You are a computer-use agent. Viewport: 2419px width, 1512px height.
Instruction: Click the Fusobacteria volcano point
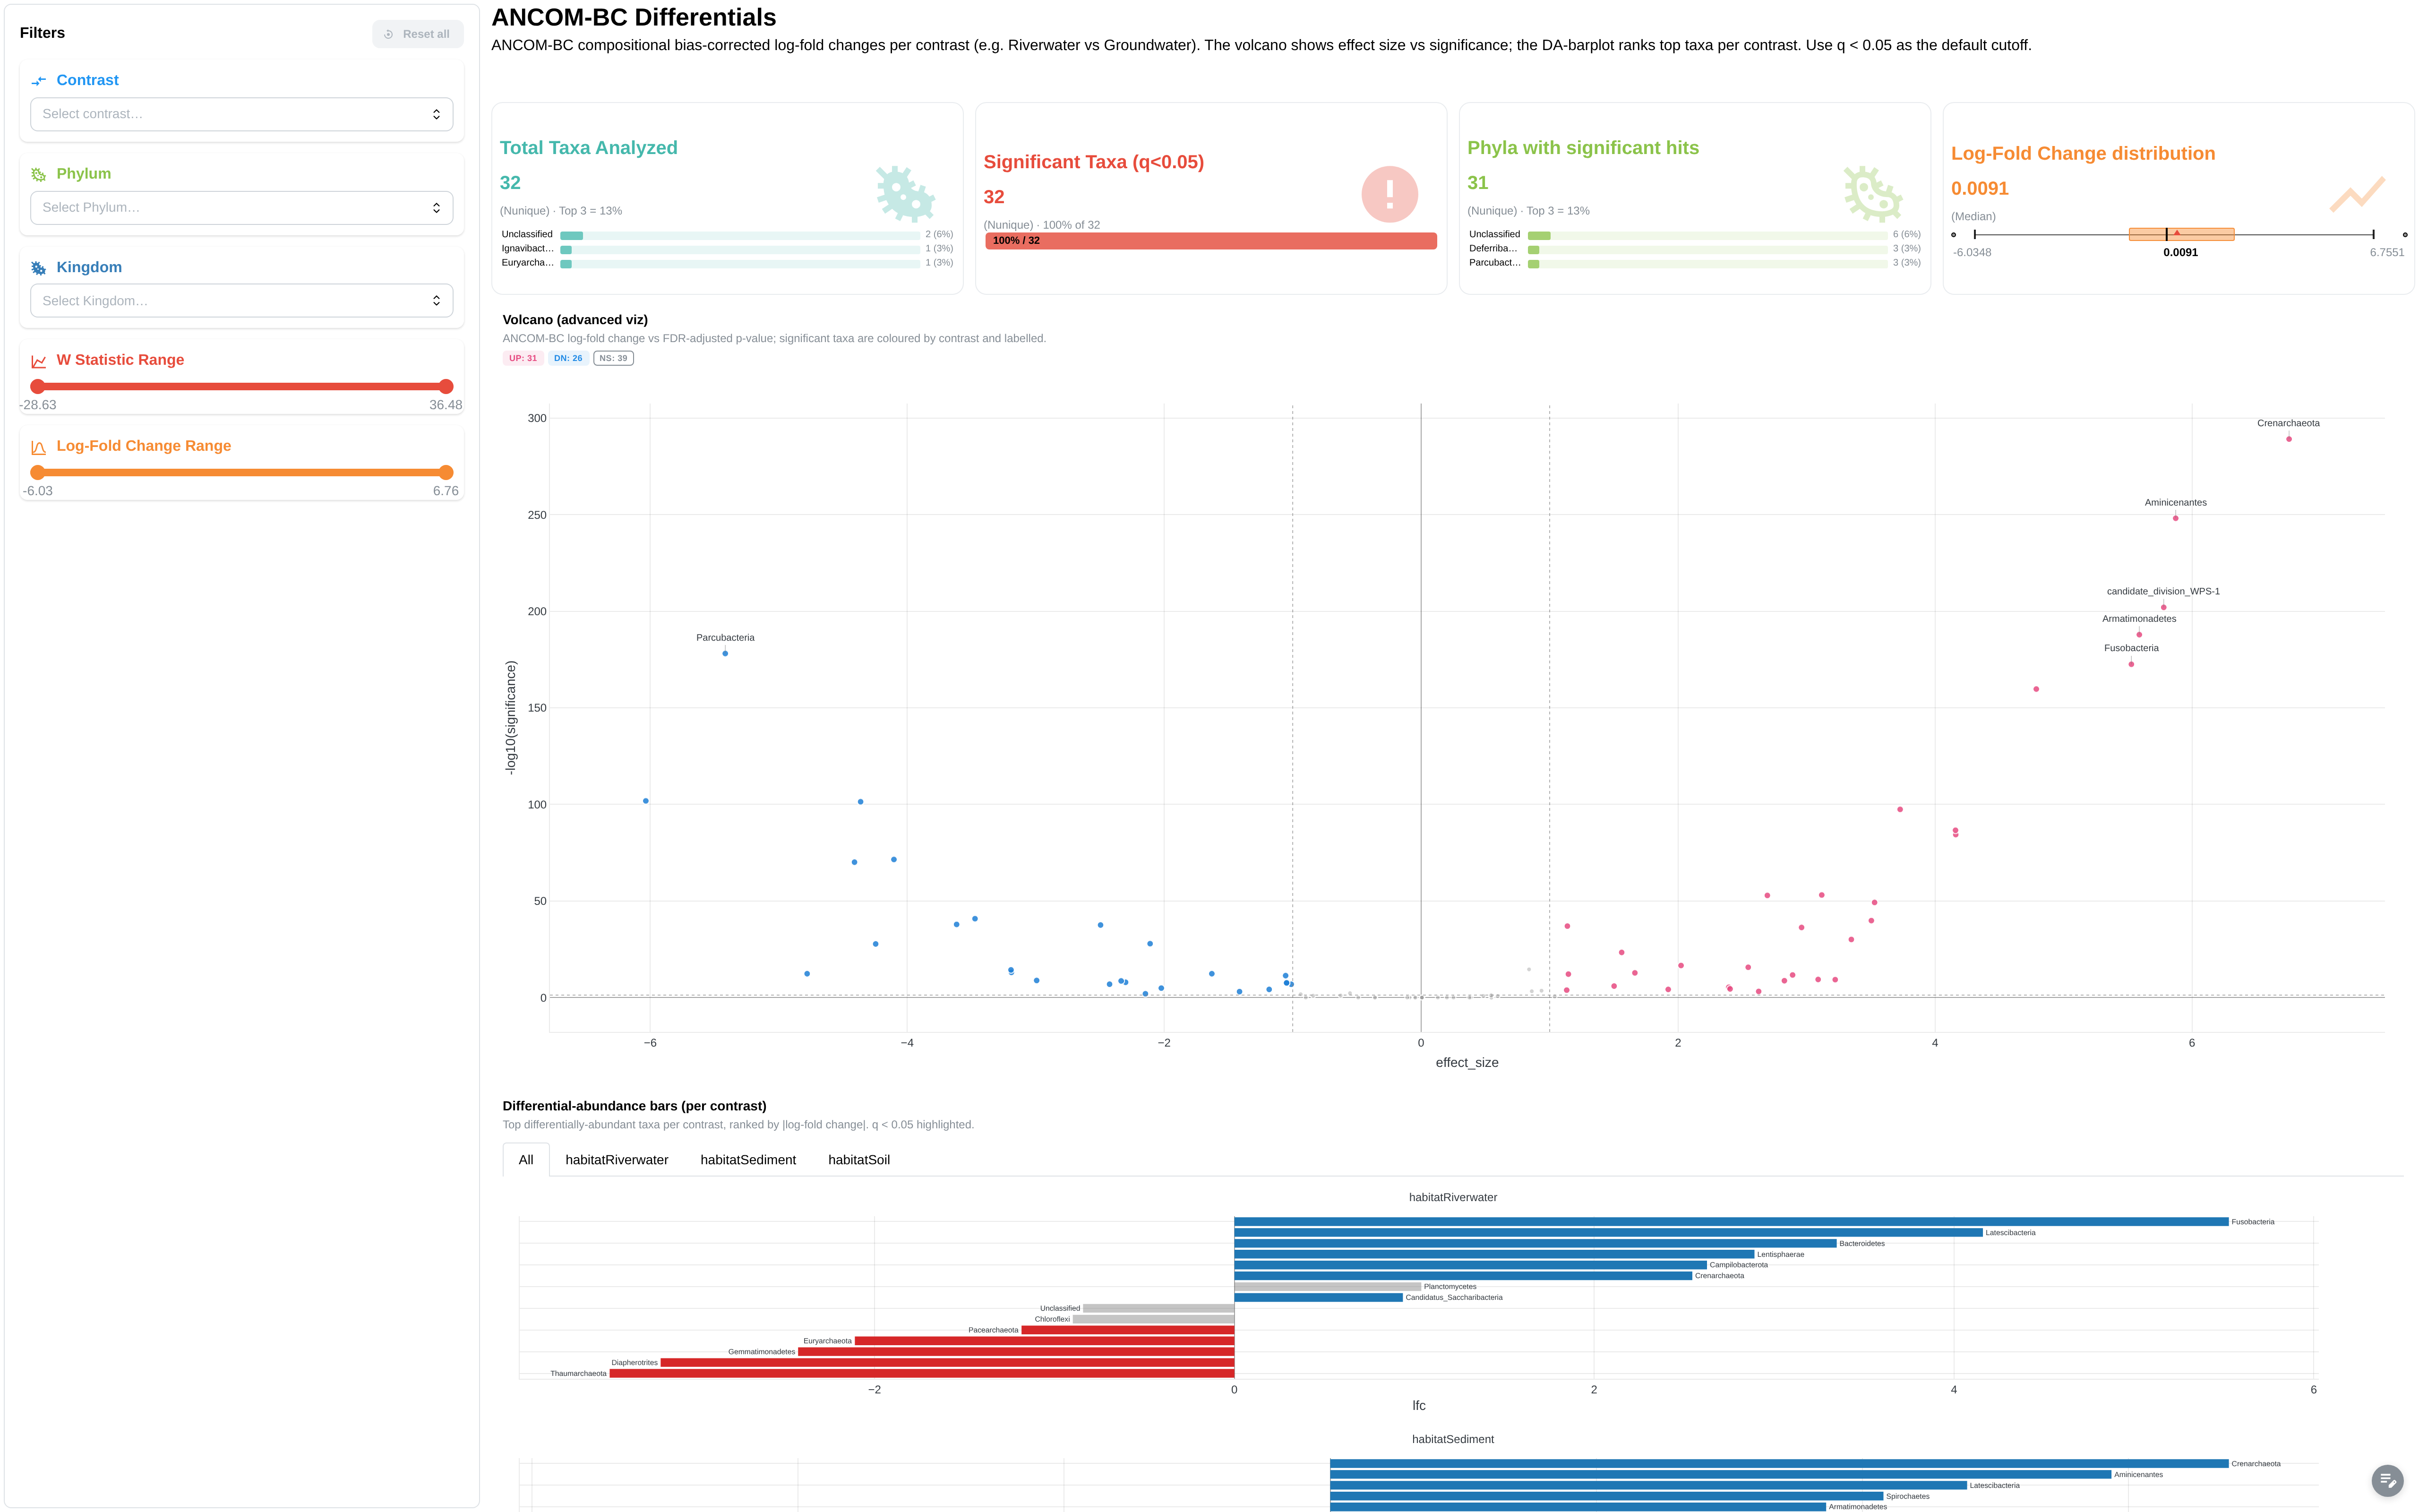point(2131,664)
